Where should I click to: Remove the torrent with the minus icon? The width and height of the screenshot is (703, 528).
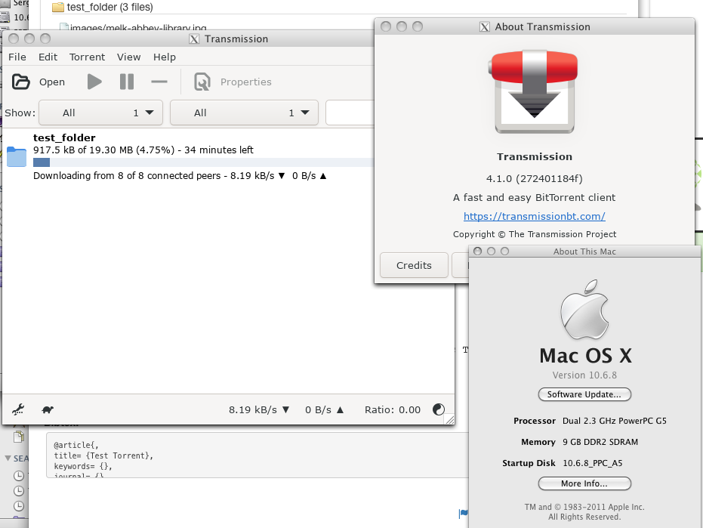159,82
